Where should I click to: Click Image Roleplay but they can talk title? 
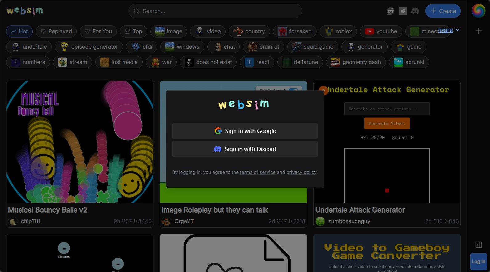click(215, 210)
